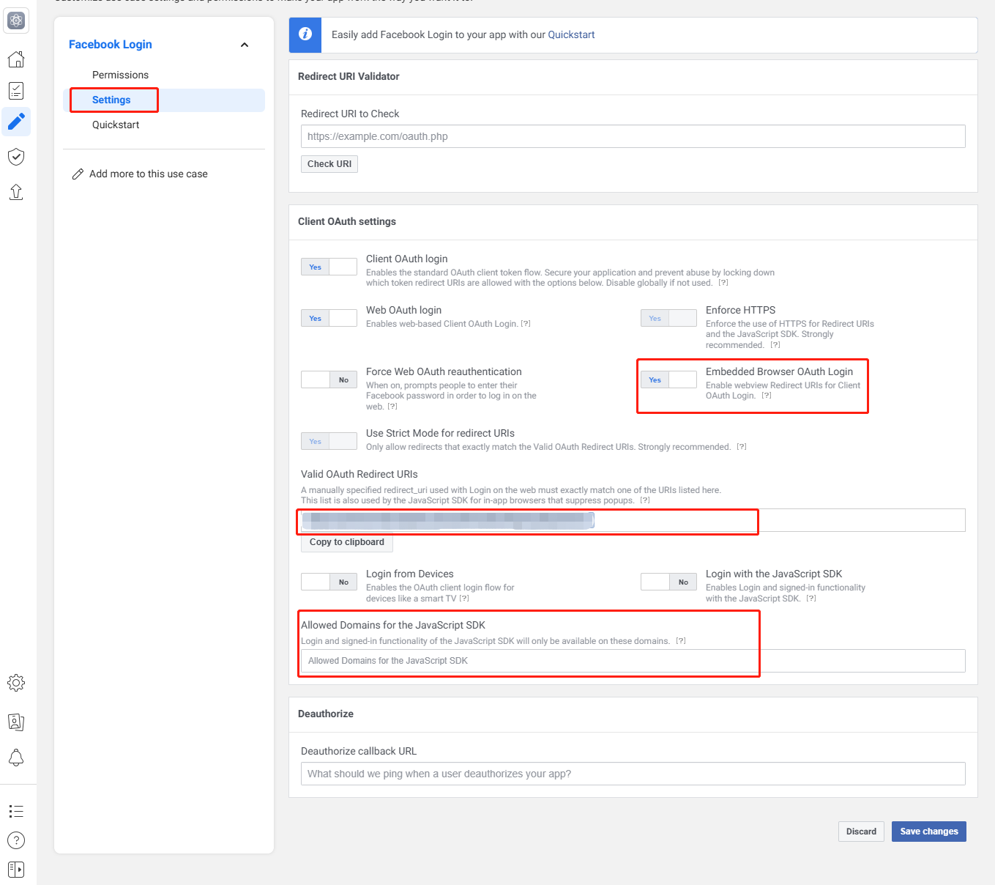Open app roles badge icon
The width and height of the screenshot is (995, 885).
[16, 722]
